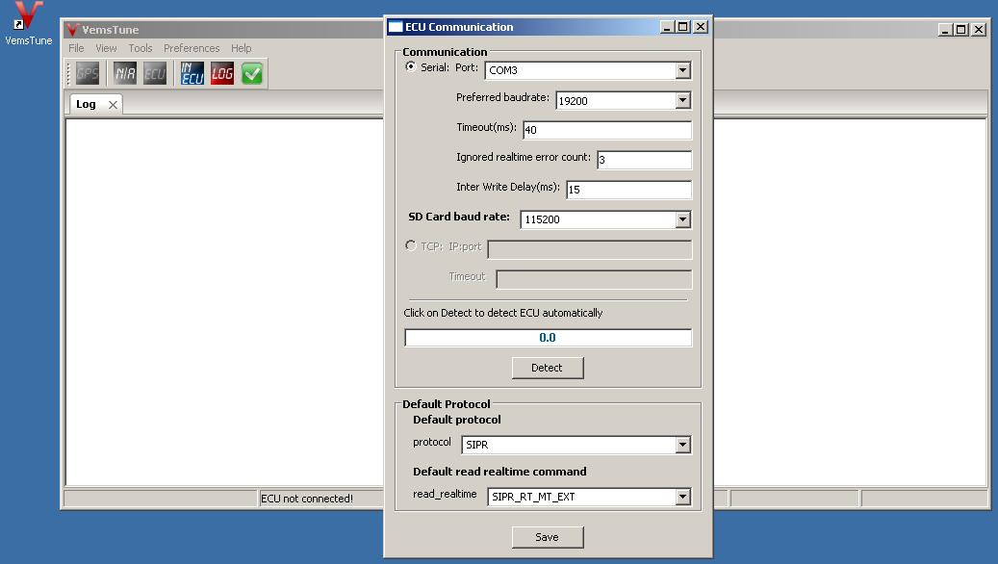Click the Timeout(ms) input field

pos(607,130)
